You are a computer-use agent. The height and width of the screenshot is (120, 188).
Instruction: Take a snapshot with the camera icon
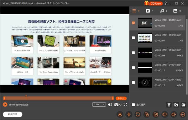tap(116, 105)
